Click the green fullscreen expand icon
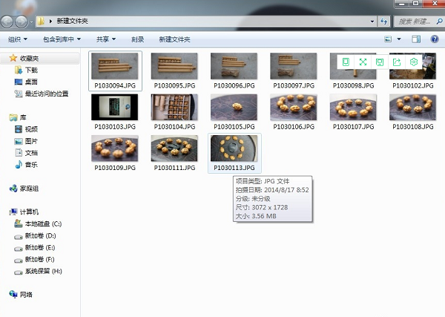The width and height of the screenshot is (445, 317). [x=363, y=62]
